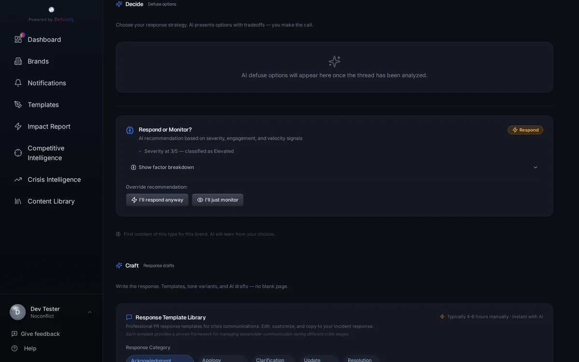Click the Crisis Intelligence trend icon

pos(18,180)
